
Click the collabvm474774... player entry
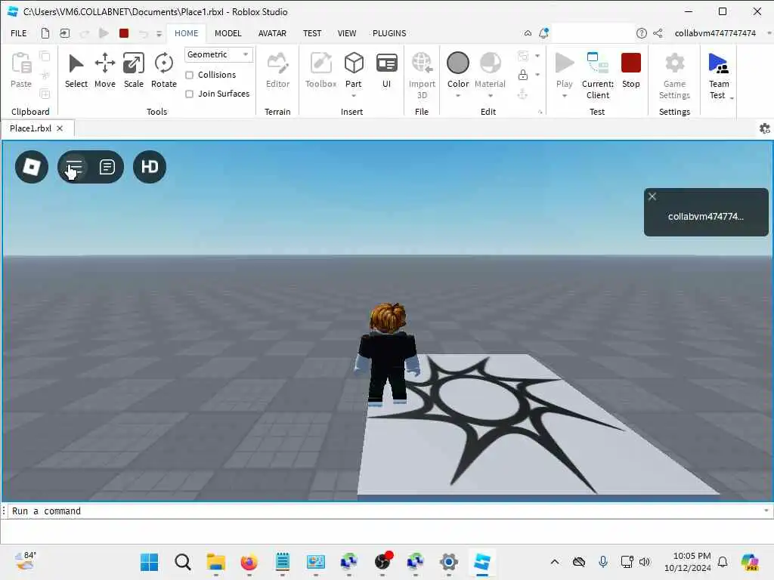[705, 217]
